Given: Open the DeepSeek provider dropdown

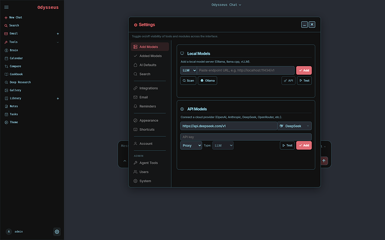Looking at the screenshot, I should pyautogui.click(x=295, y=126).
